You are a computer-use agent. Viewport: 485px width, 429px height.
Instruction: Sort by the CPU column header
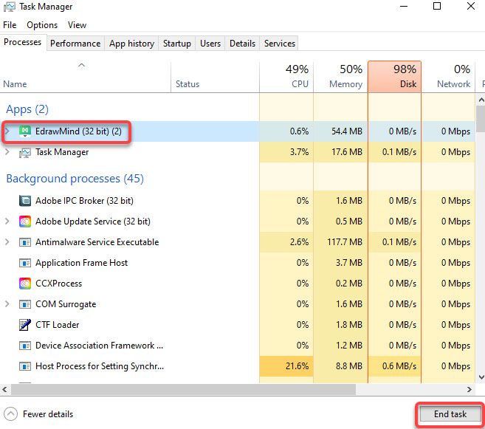click(286, 78)
